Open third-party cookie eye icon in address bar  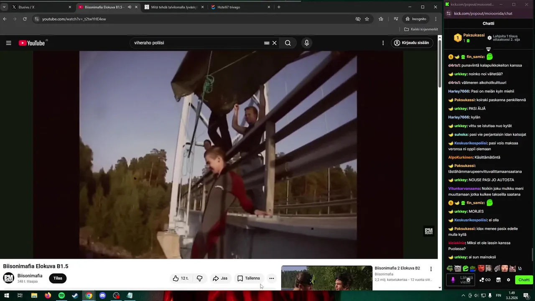[x=358, y=19]
